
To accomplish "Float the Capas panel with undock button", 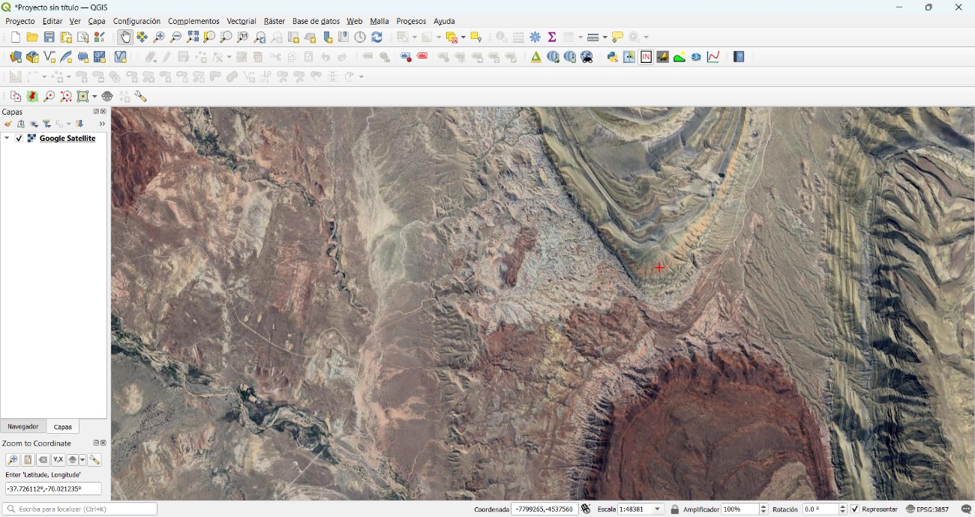I will coord(96,112).
